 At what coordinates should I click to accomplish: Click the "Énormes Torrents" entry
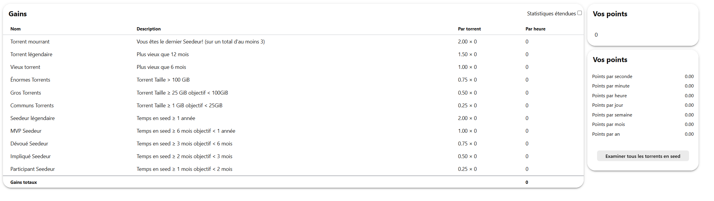click(x=30, y=80)
